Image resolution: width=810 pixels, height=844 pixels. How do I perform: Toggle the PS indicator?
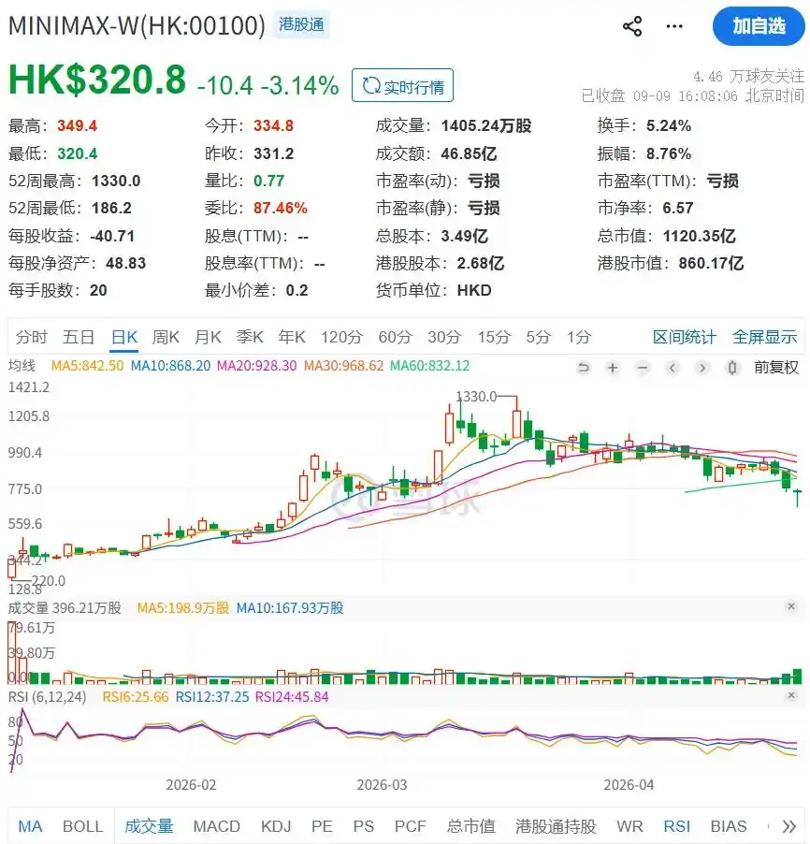click(x=363, y=826)
